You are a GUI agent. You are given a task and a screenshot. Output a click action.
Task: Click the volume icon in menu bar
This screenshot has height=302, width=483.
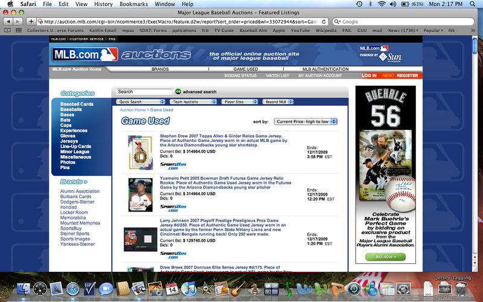click(393, 4)
